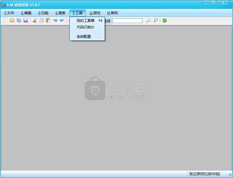
Task: Close the T.工具 menu
Action: pyautogui.click(x=77, y=13)
